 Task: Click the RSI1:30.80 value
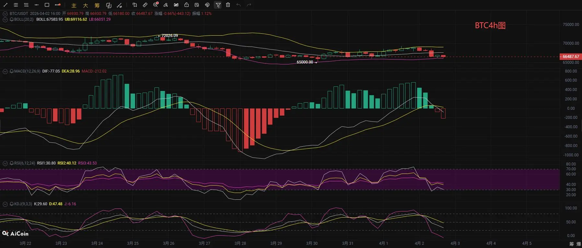point(46,163)
